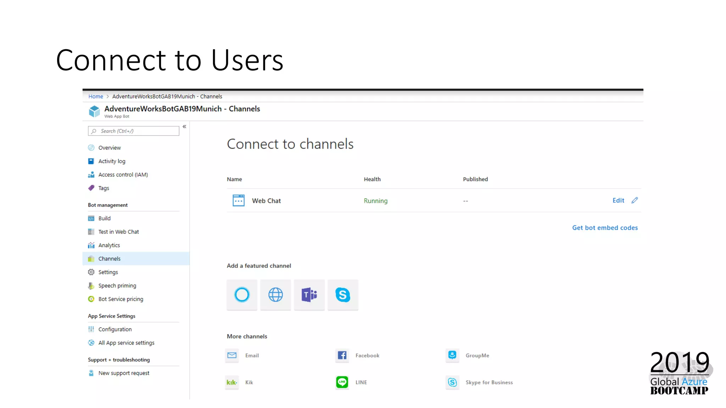This screenshot has height=408, width=726.
Task: Click the GroupMe channel icon
Action: click(x=452, y=355)
